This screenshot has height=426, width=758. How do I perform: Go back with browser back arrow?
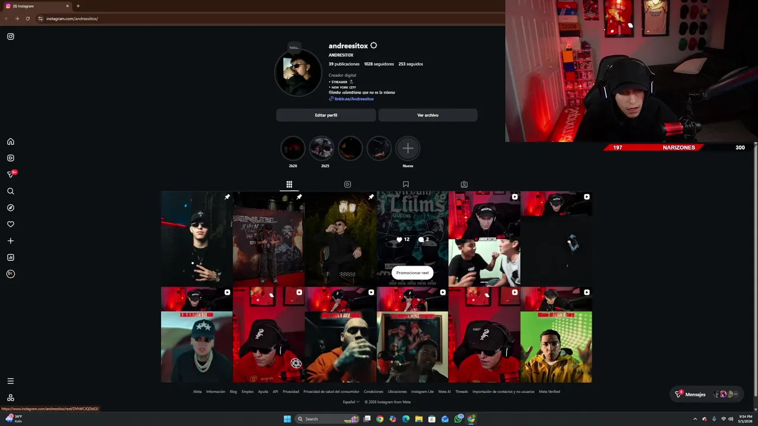click(x=7, y=18)
